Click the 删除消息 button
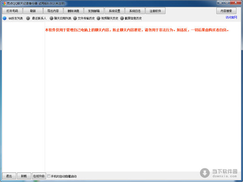Image resolution: width=243 pixels, height=182 pixels. click(x=73, y=11)
